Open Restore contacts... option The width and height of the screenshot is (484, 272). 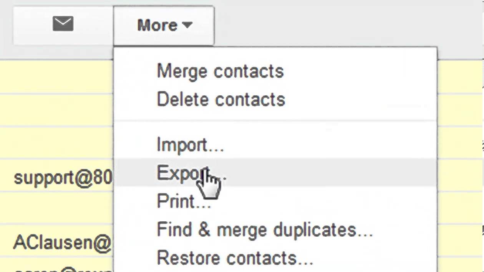click(x=235, y=258)
